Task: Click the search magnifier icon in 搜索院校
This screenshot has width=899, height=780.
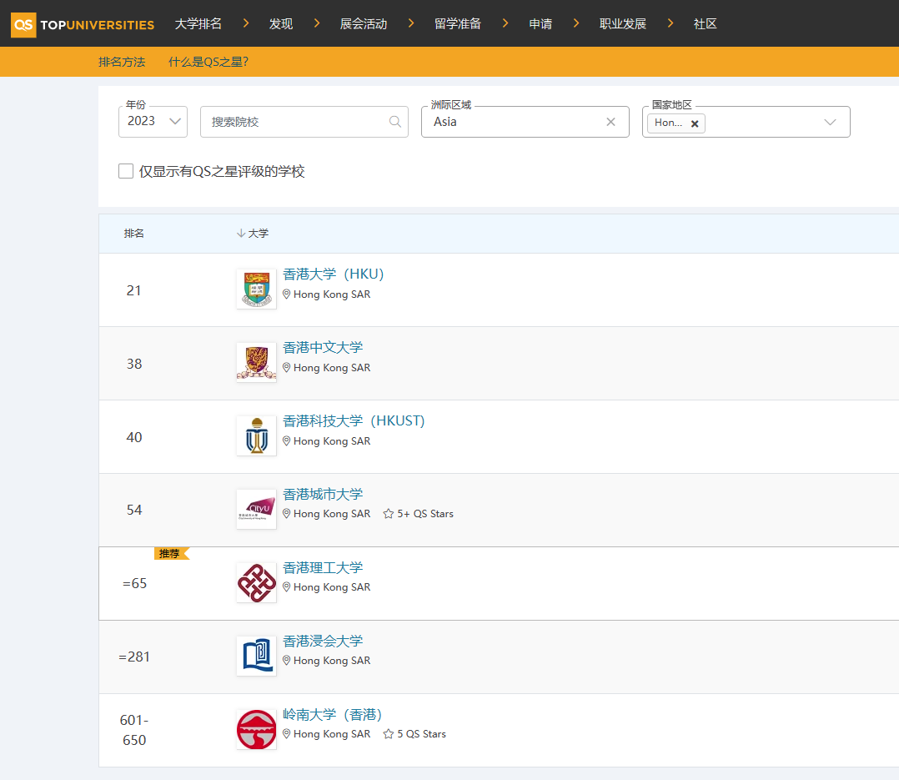Action: (x=395, y=122)
